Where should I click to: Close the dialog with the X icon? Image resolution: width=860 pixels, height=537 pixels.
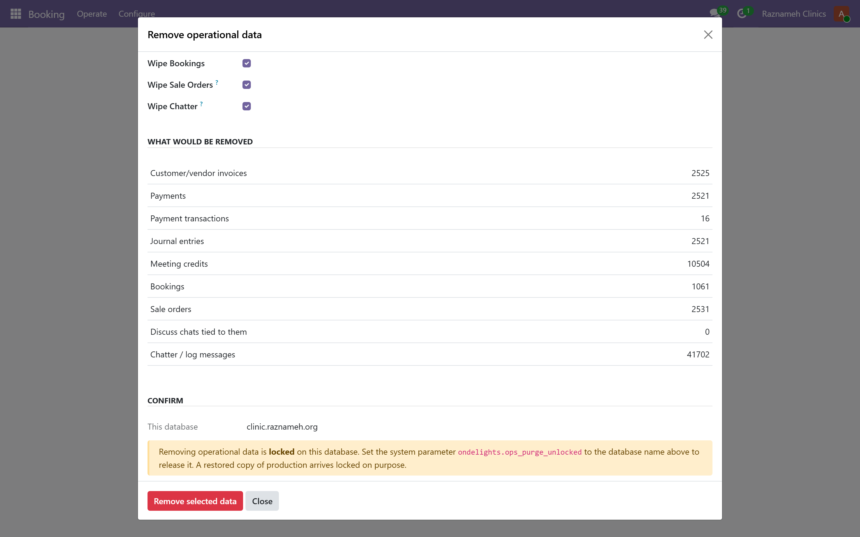pyautogui.click(x=708, y=34)
